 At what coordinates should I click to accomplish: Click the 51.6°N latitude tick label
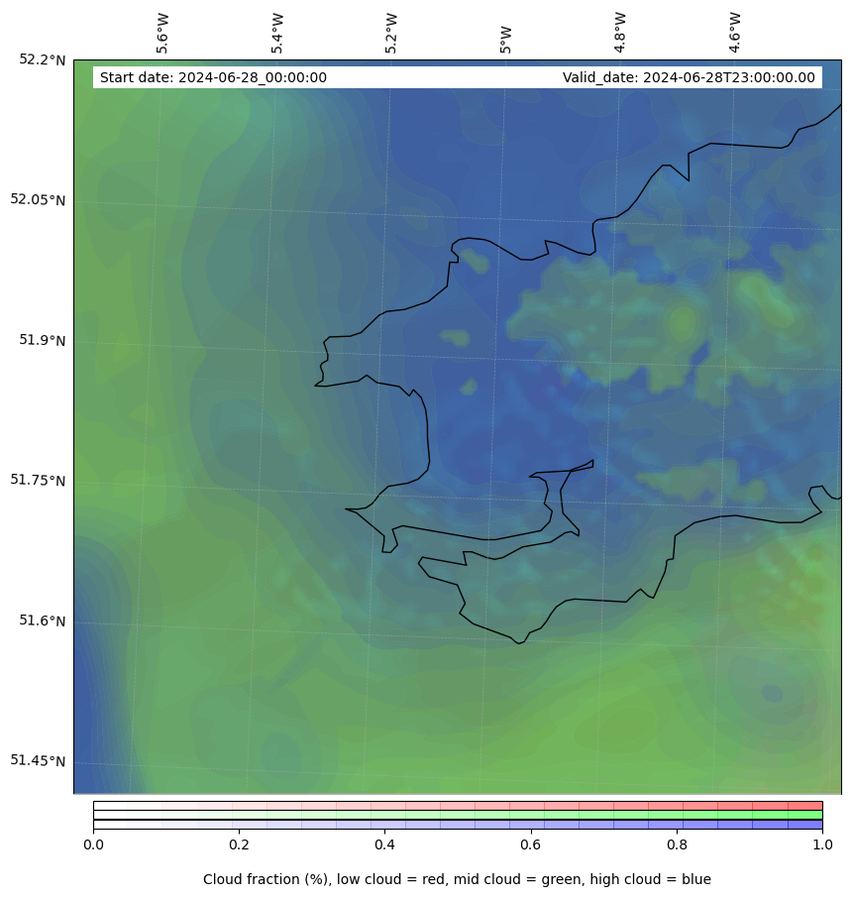(42, 620)
